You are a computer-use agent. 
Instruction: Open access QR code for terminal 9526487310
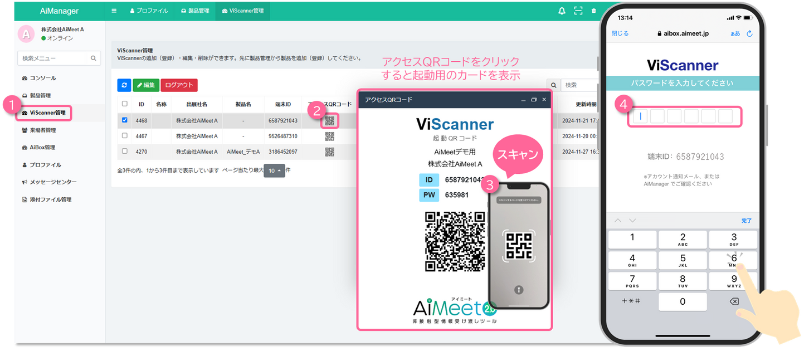coord(330,136)
